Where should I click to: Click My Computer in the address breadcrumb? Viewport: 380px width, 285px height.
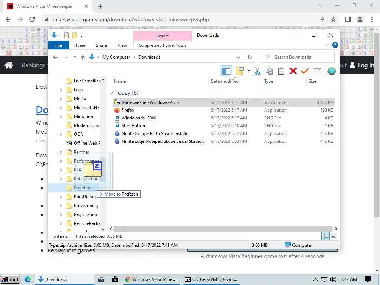coord(116,57)
